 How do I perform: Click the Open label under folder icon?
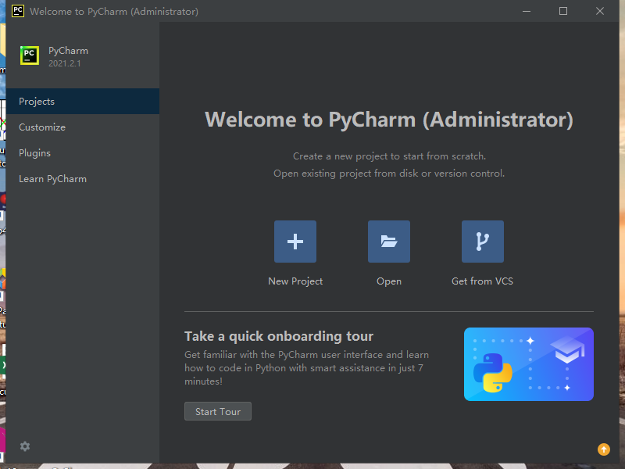click(x=389, y=281)
